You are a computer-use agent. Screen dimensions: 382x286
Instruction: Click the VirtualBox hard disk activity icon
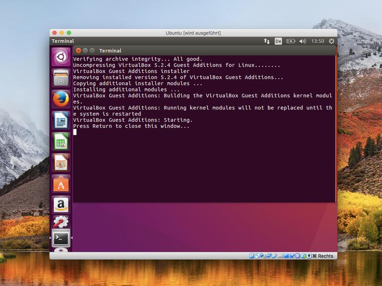[x=252, y=256]
